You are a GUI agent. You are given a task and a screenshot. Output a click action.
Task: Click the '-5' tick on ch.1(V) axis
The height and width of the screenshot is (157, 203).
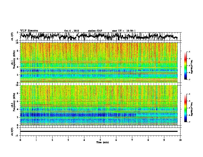tap(17, 41)
